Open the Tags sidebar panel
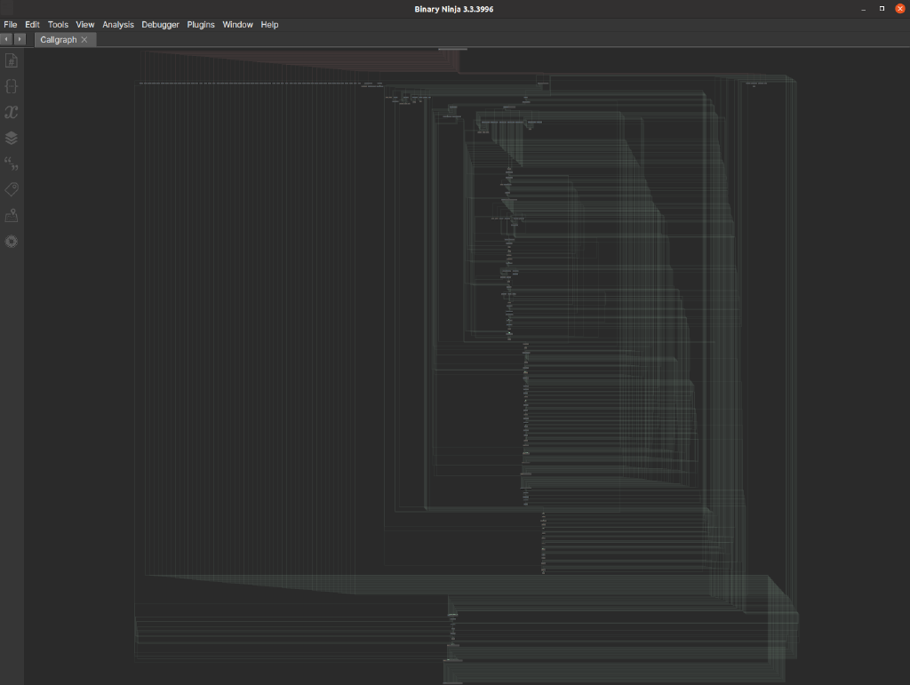 tap(11, 188)
